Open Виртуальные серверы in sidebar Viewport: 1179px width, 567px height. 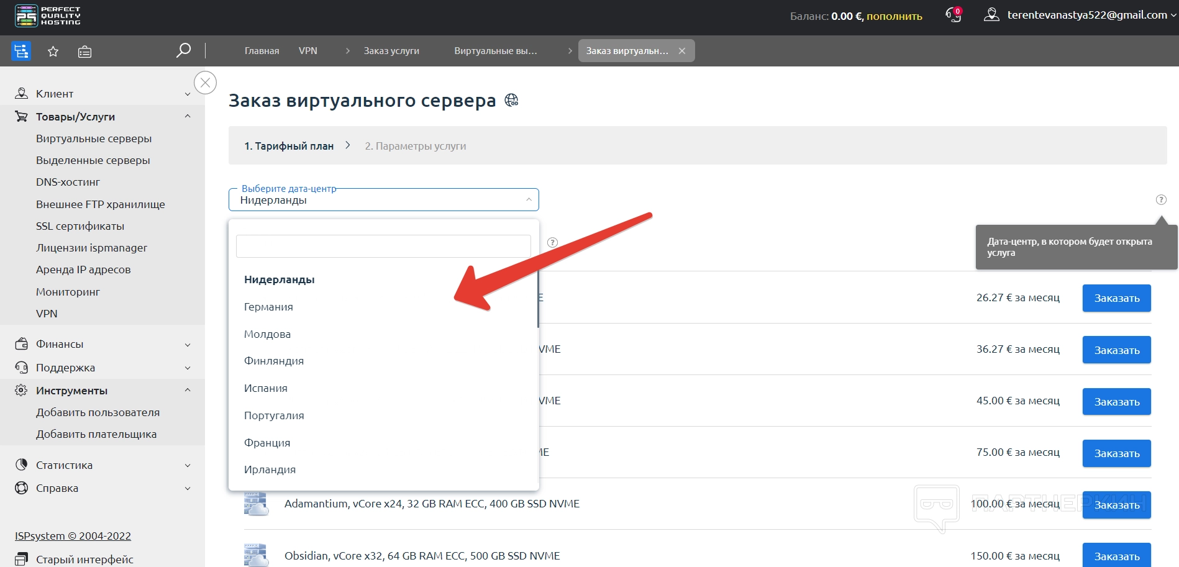tap(94, 138)
